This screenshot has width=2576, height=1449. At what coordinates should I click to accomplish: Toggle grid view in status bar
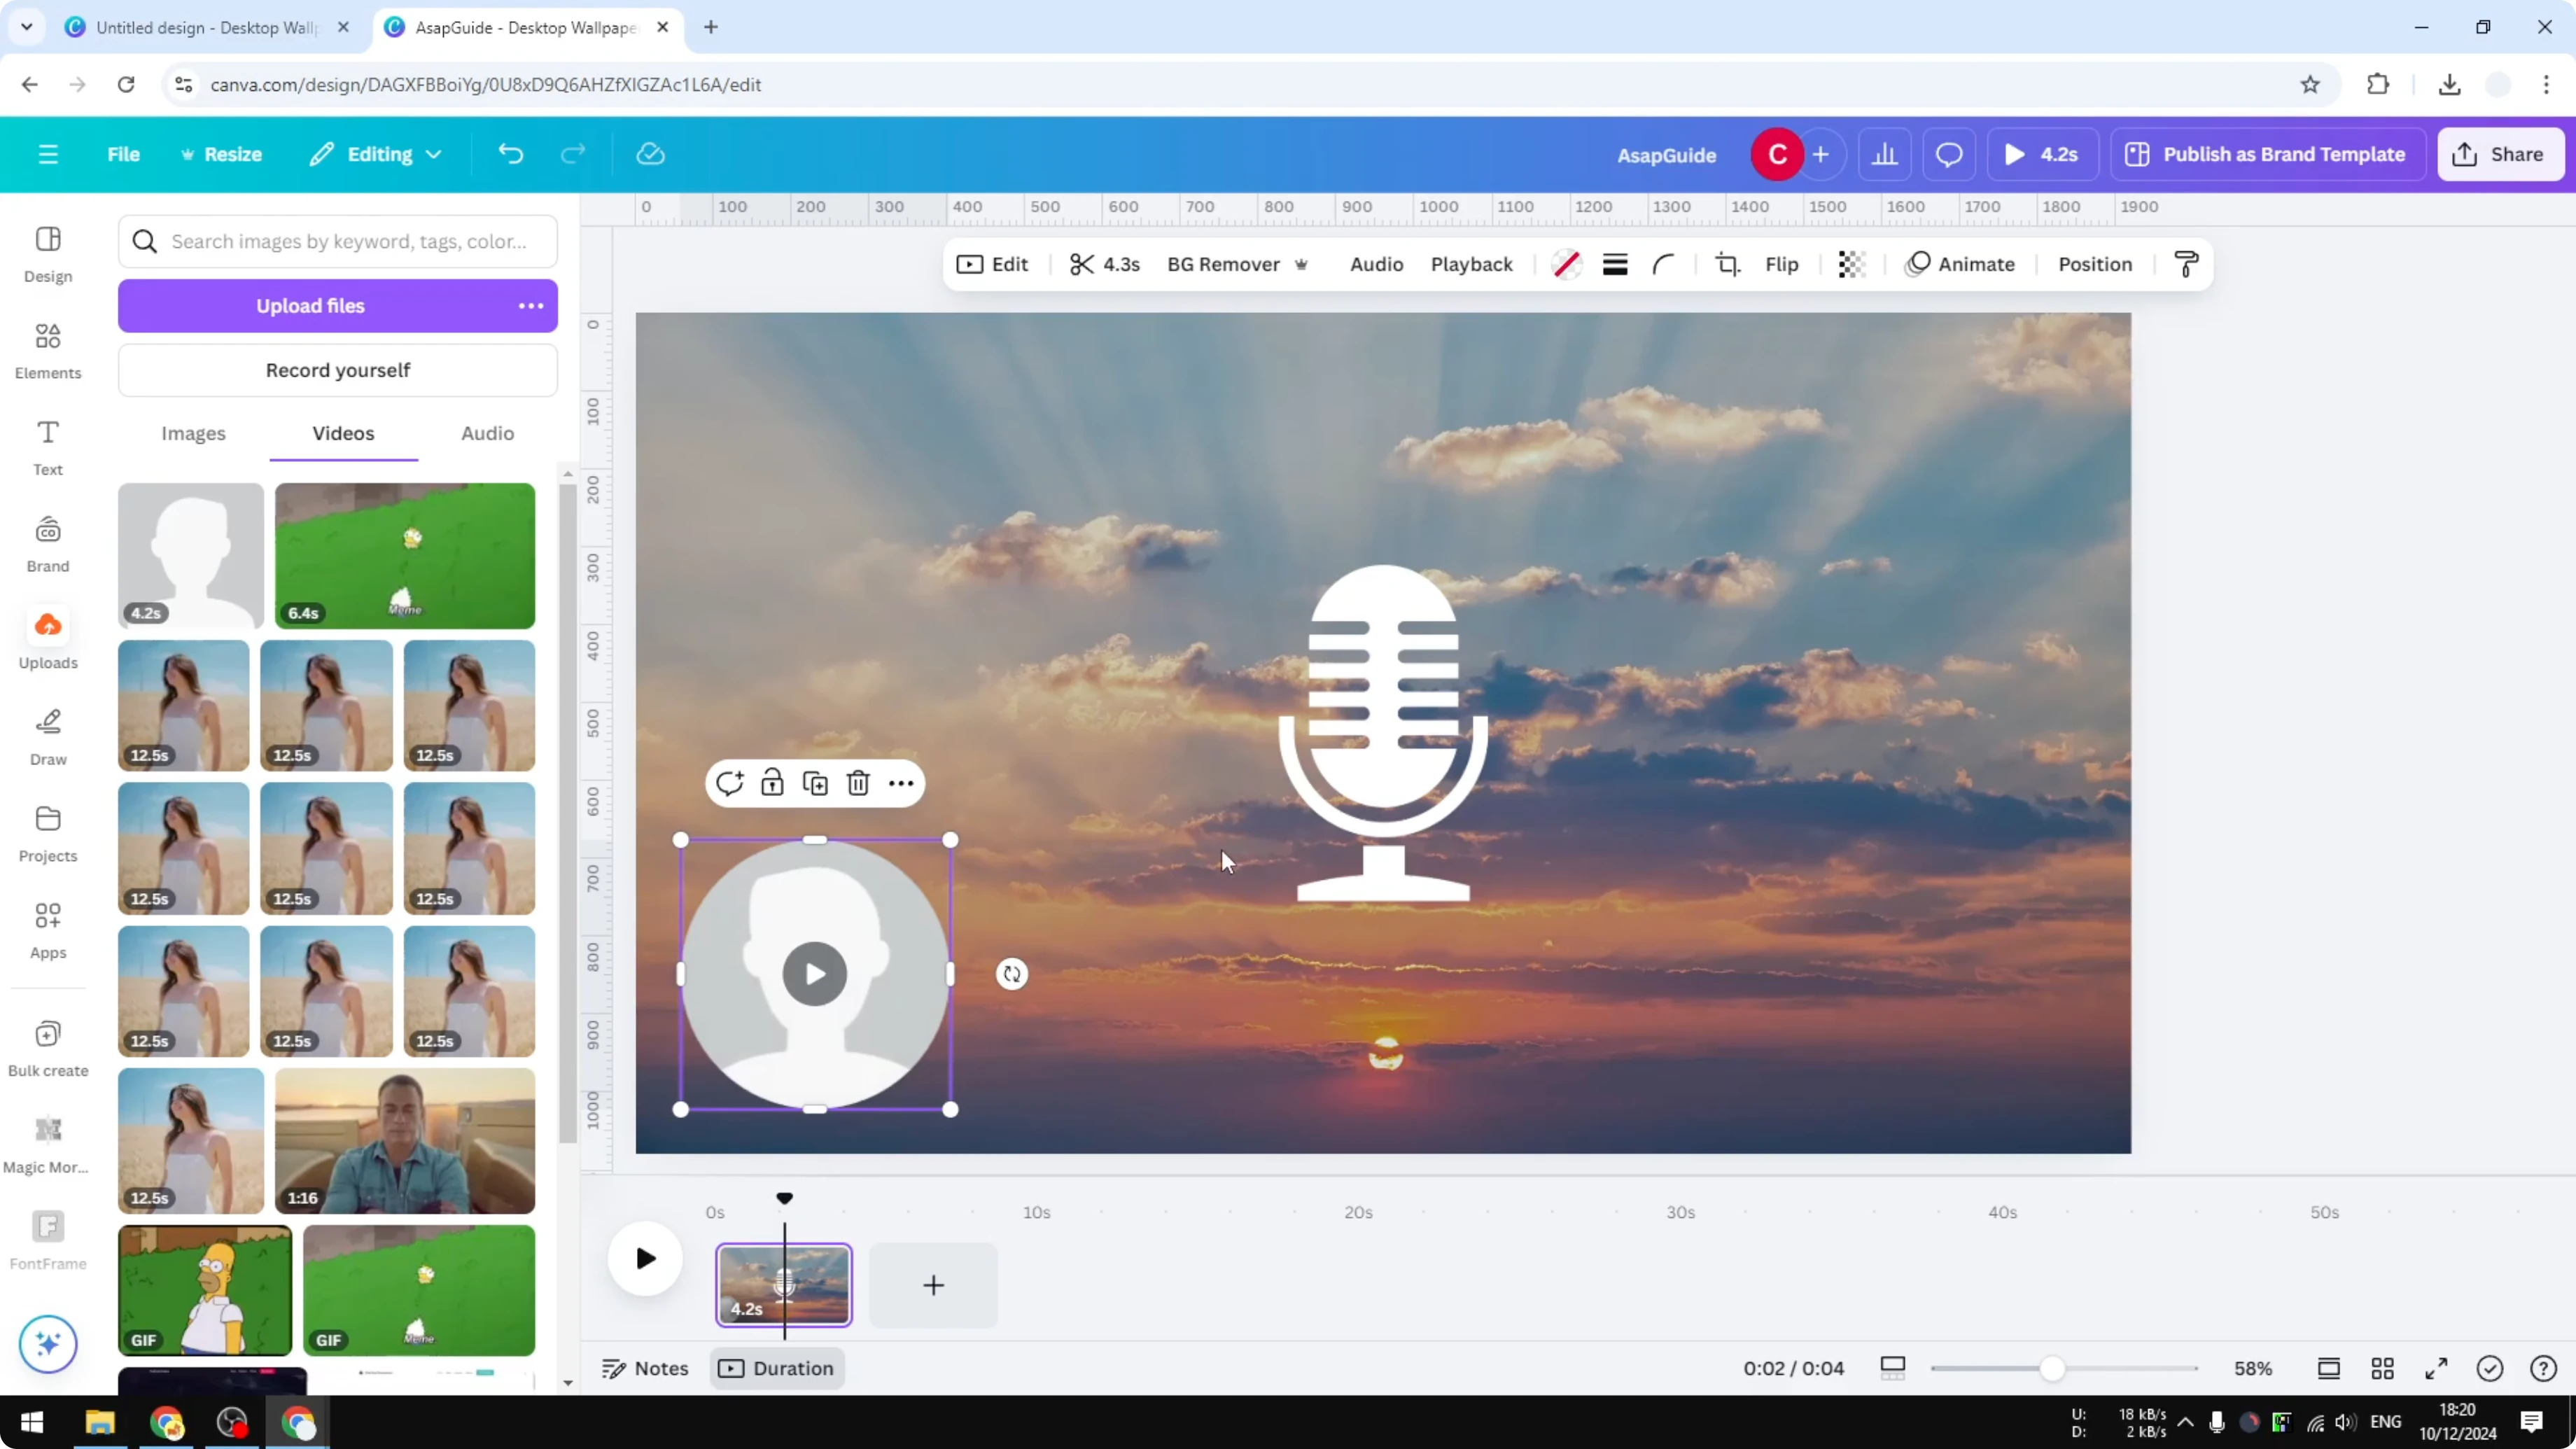(2382, 1368)
